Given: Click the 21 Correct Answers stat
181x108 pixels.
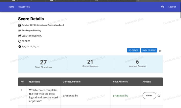Looking at the screenshot, I should [90, 63].
